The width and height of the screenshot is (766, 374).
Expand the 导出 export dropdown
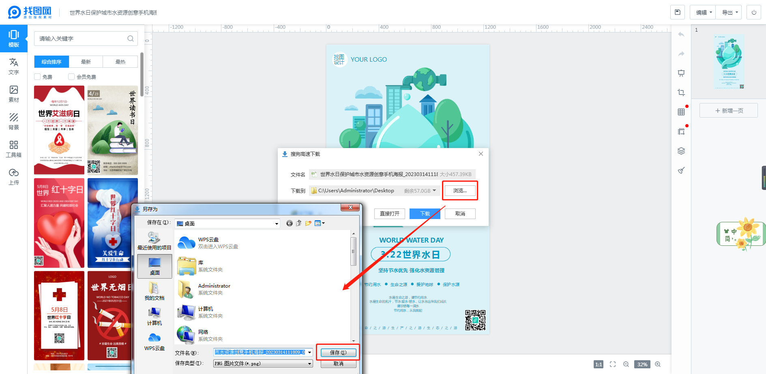[x=730, y=13]
